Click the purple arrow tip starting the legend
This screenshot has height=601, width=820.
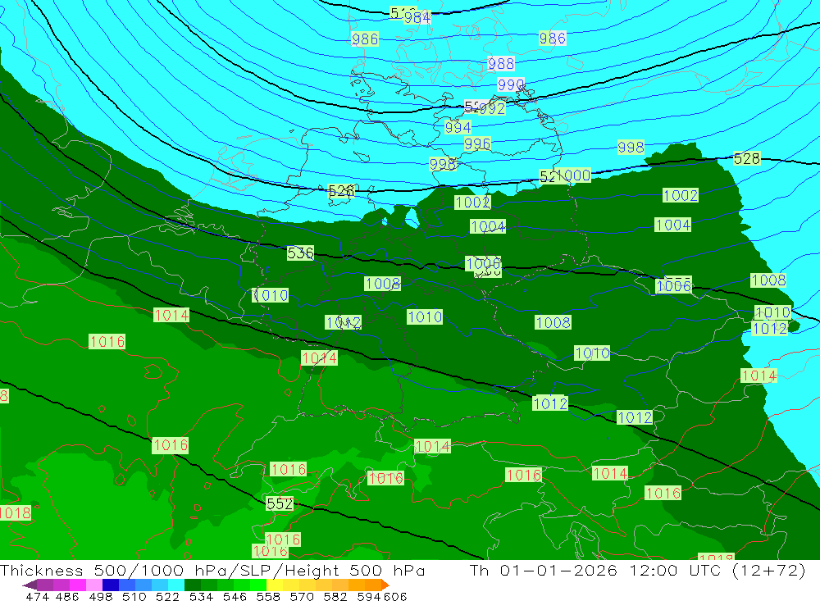[30, 585]
